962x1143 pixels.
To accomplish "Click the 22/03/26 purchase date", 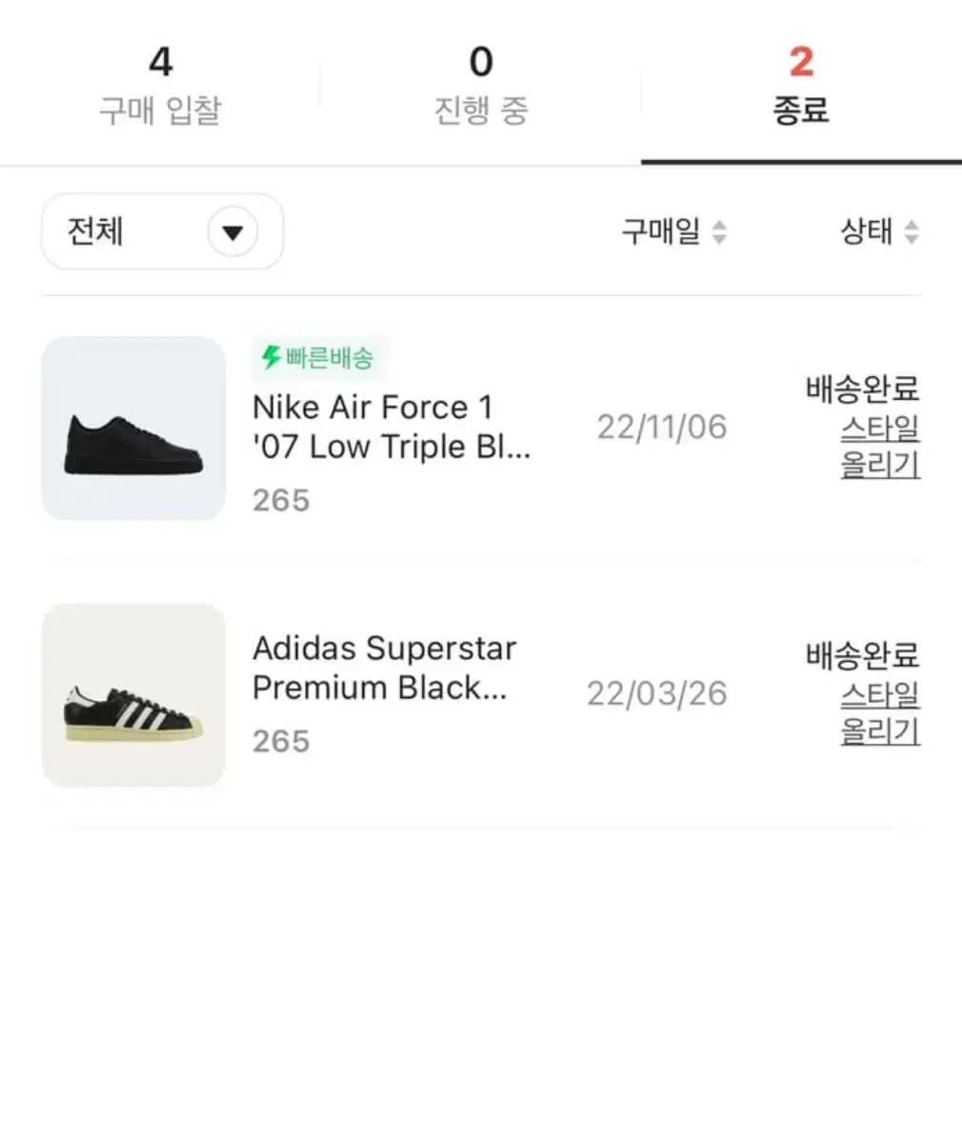I will tap(656, 693).
